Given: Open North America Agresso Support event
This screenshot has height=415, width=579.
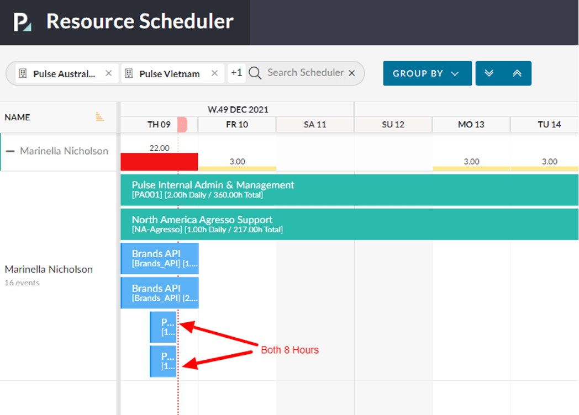Looking at the screenshot, I should pyautogui.click(x=349, y=224).
